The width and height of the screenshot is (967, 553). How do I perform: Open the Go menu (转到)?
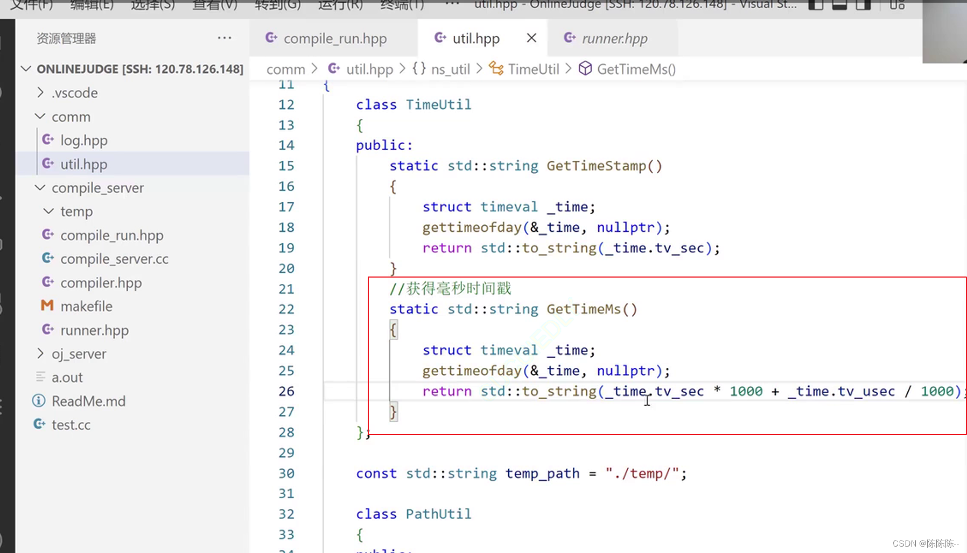click(x=278, y=5)
